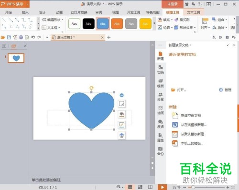Open the 新建 sidebar panel
The height and width of the screenshot is (190, 239).
[161, 56]
